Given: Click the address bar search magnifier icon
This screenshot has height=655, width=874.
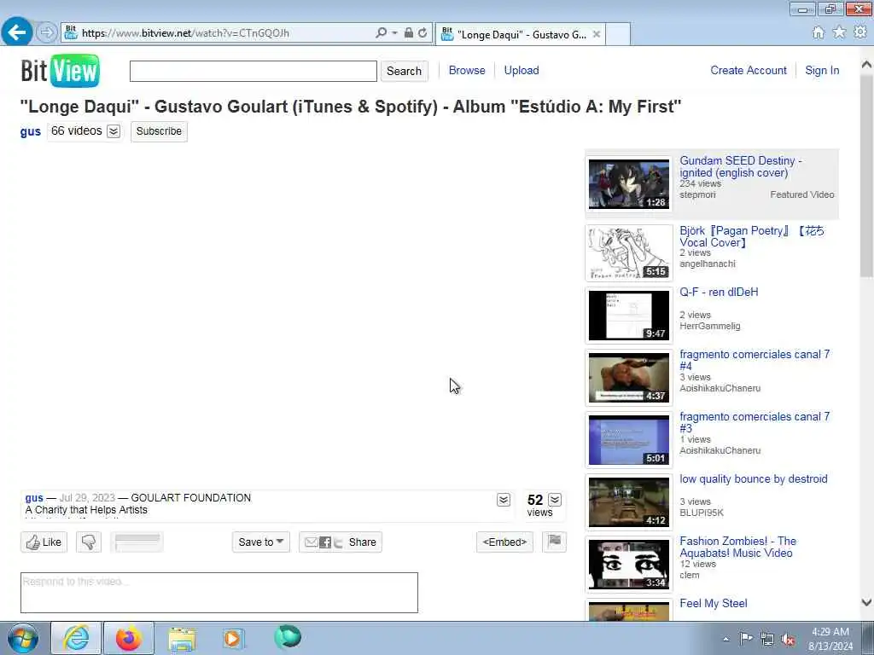Looking at the screenshot, I should point(381,33).
